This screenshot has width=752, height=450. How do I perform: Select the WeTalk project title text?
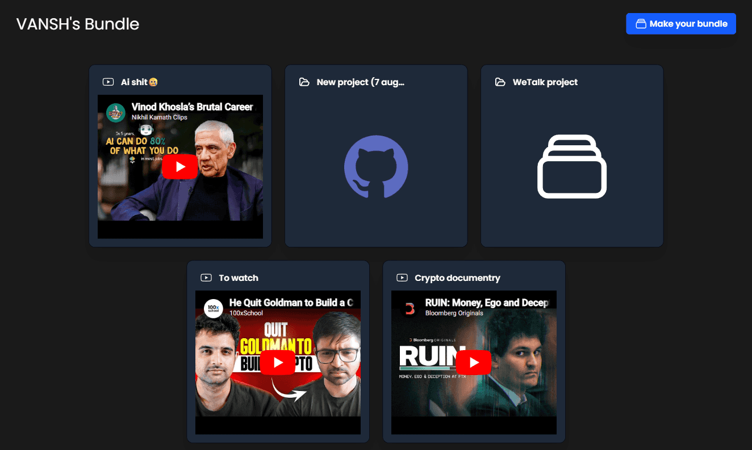click(545, 82)
